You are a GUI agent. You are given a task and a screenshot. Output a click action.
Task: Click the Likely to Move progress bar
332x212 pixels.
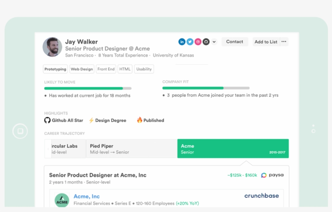(87, 88)
